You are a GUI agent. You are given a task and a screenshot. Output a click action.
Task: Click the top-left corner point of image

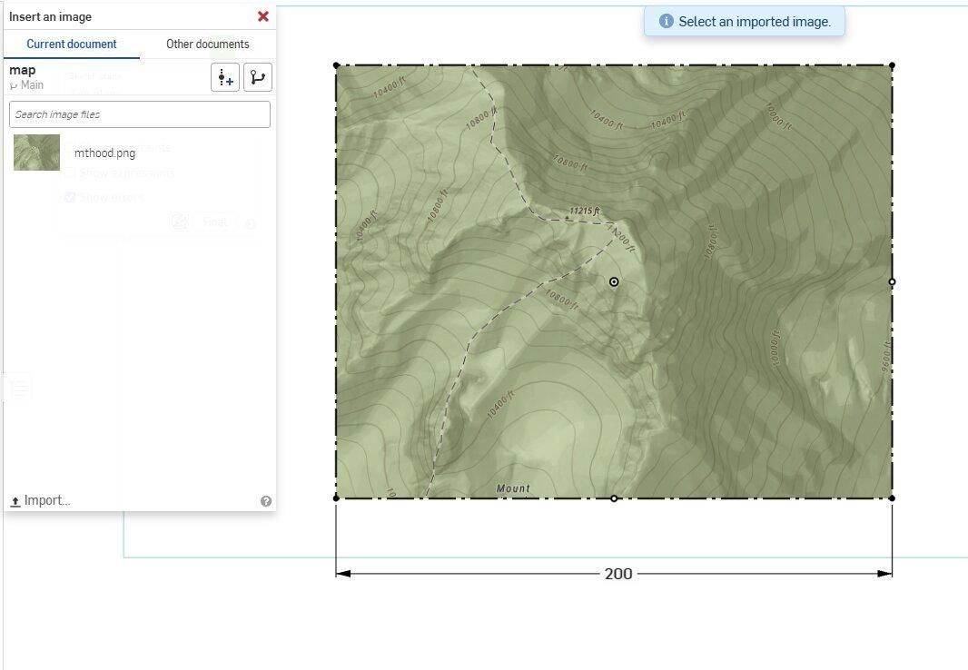336,65
